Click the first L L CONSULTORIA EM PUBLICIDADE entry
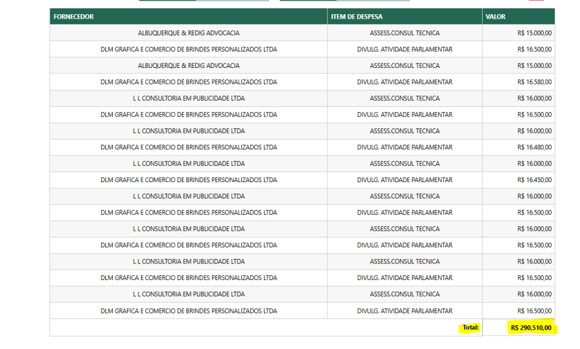Viewport: 580px width, 349px height. pyautogui.click(x=189, y=98)
